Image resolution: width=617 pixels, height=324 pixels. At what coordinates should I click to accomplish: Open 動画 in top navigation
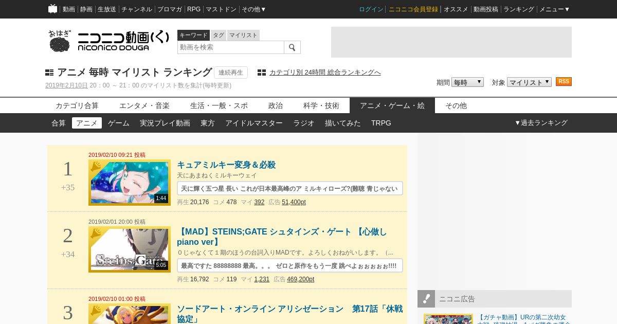click(69, 9)
